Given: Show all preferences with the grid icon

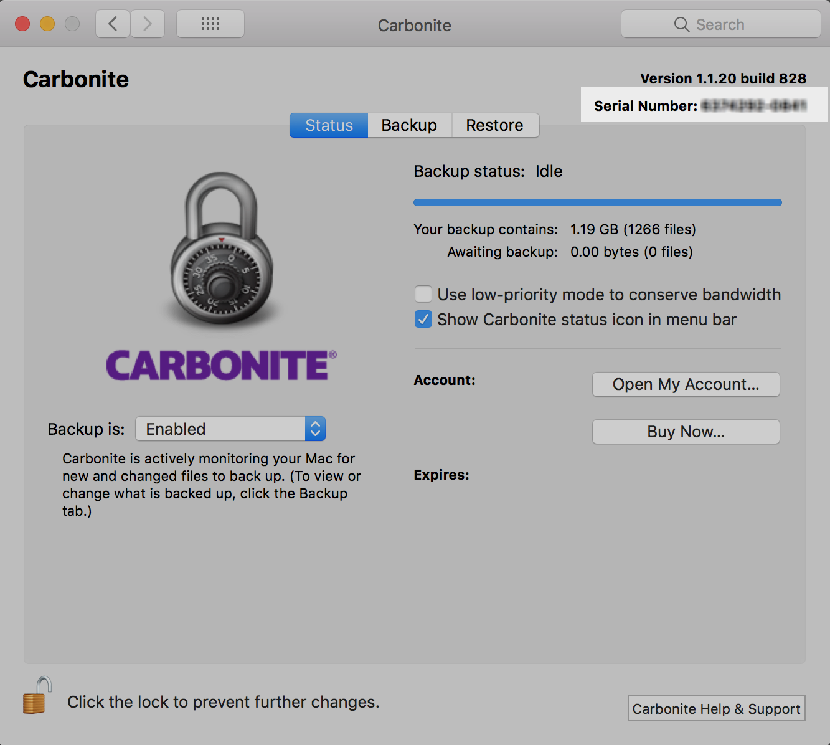Looking at the screenshot, I should click(x=210, y=24).
